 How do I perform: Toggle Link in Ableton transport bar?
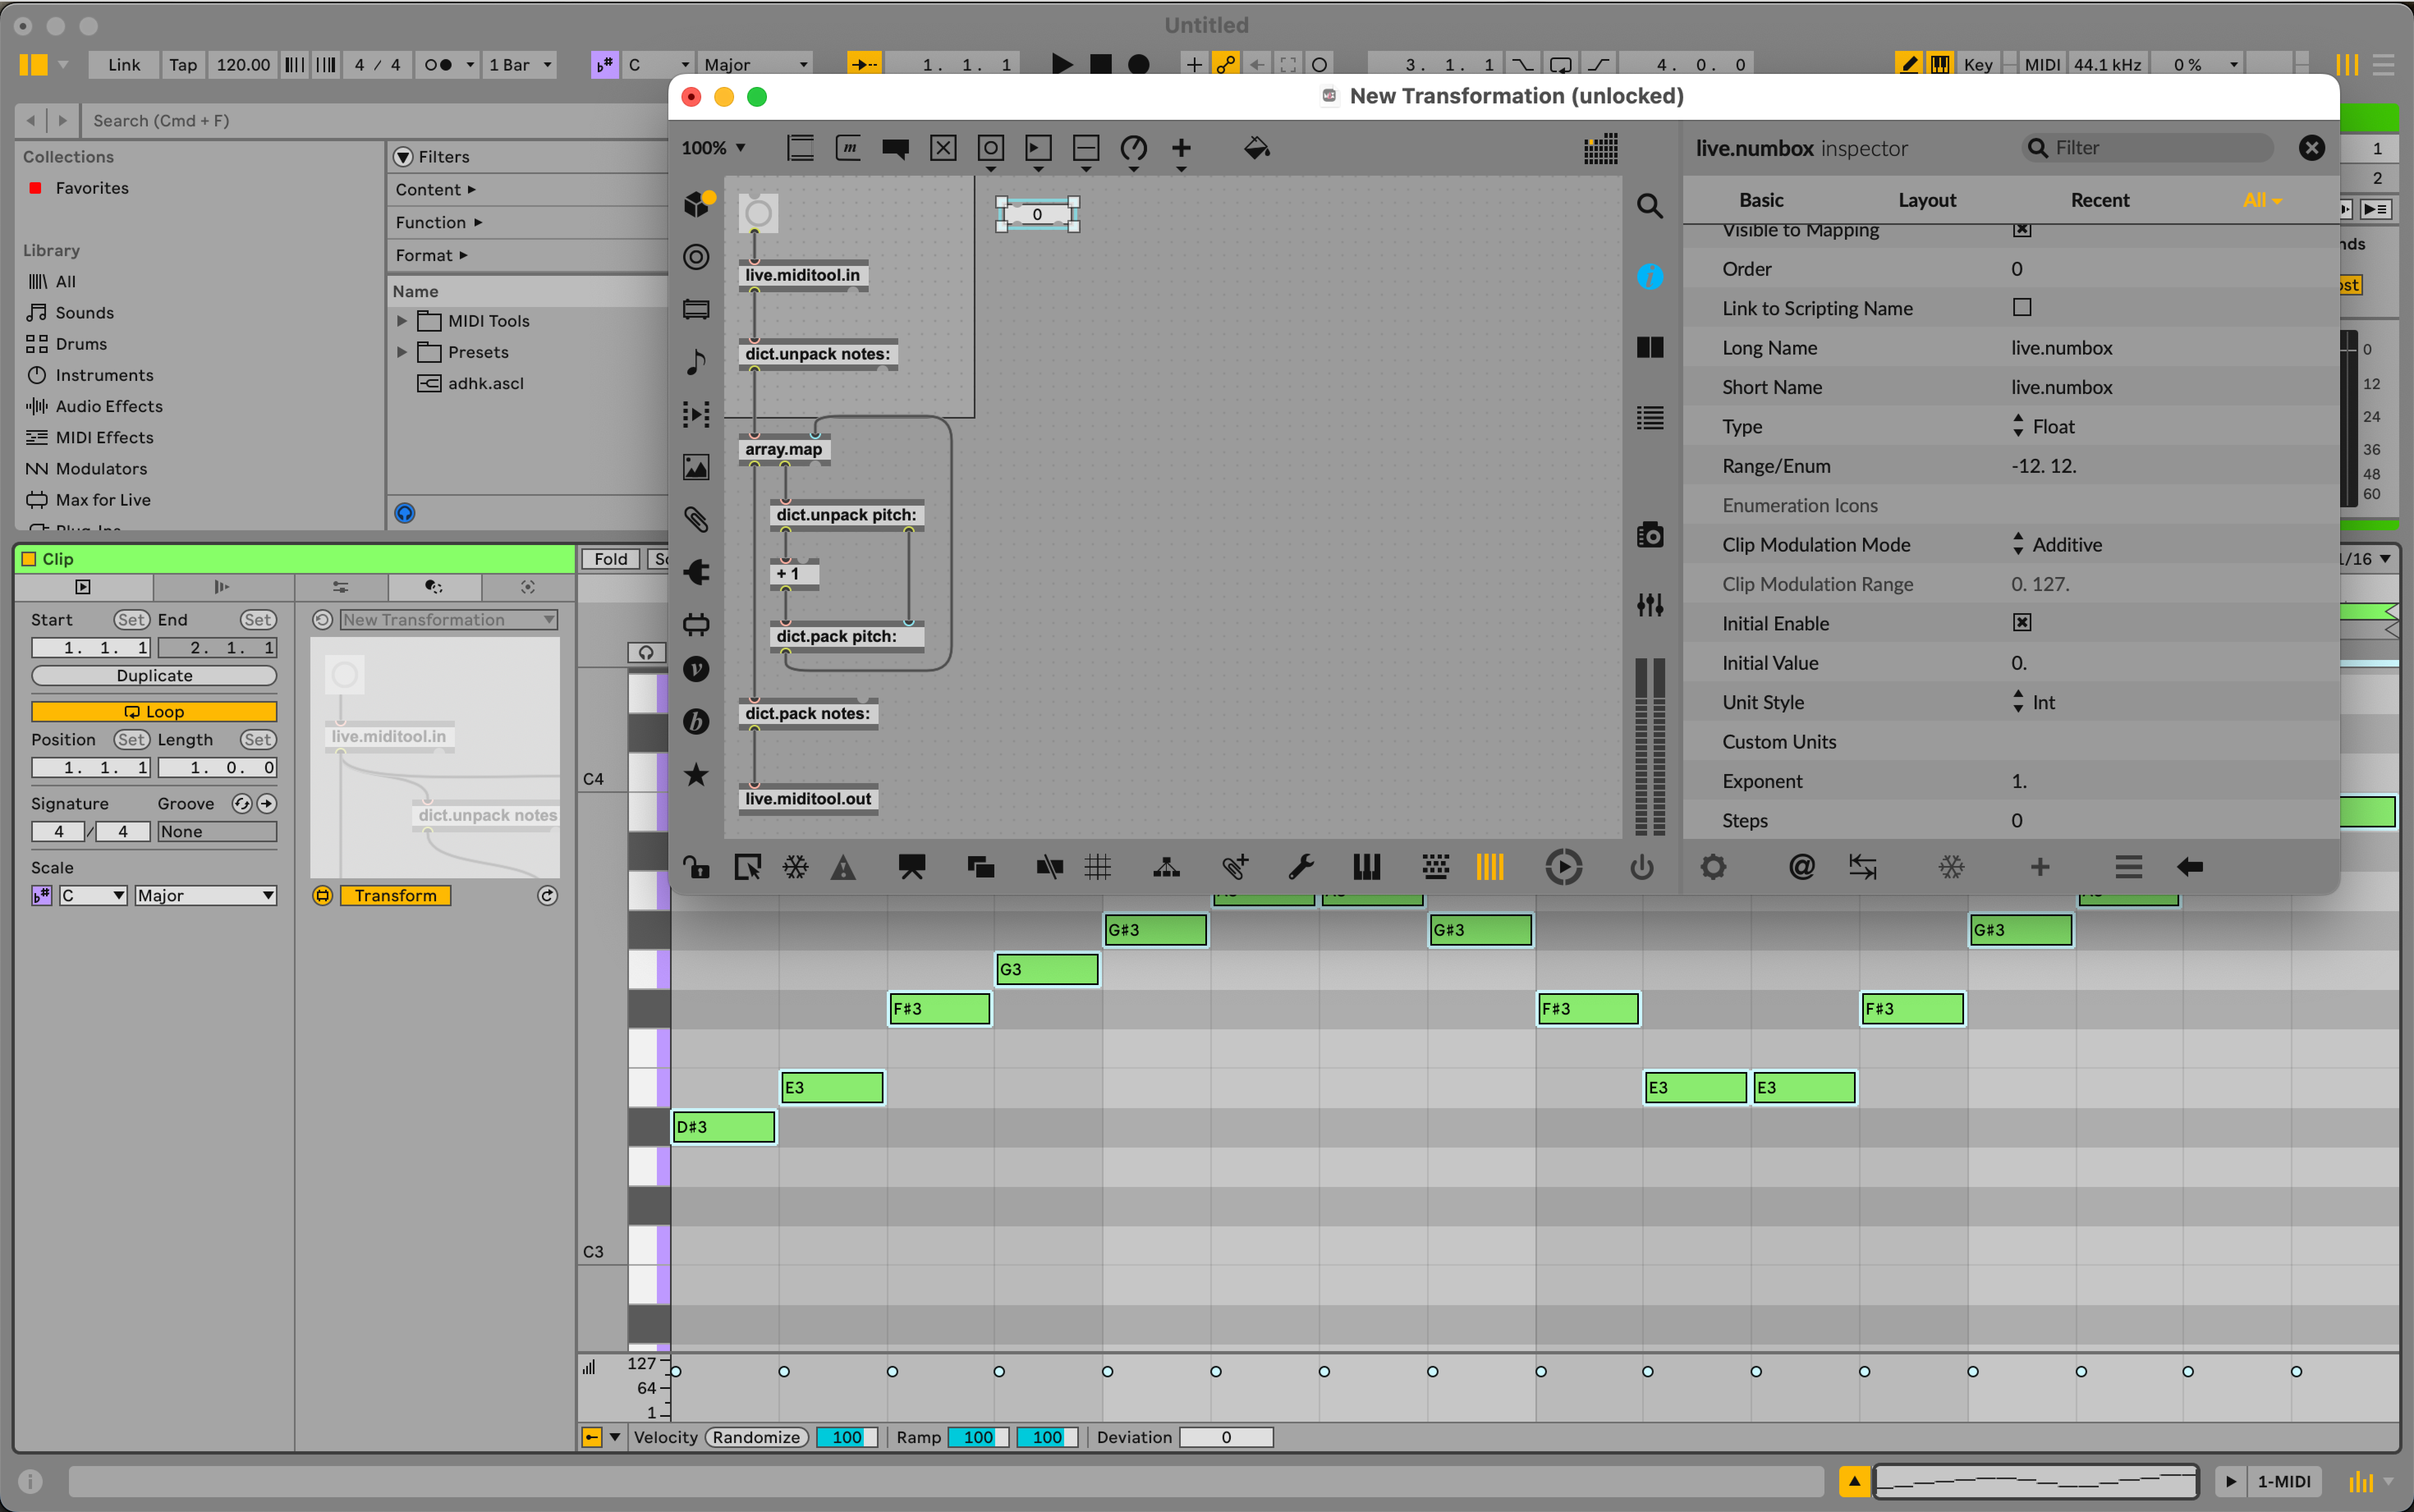click(123, 64)
